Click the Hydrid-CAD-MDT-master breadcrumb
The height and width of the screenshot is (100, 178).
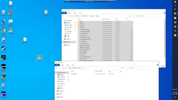pos(74,68)
